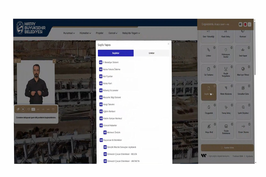Expand the Kurumsal dropdown menu

tap(69, 33)
